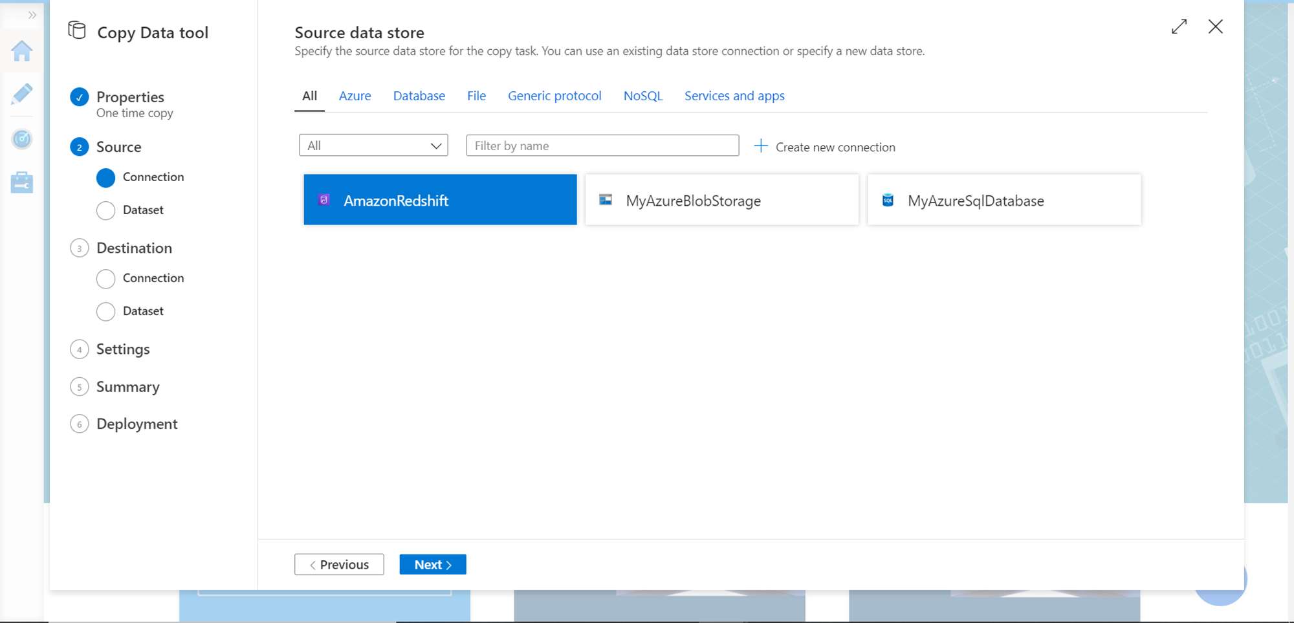
Task: Open the All connection type dropdown
Action: coord(373,146)
